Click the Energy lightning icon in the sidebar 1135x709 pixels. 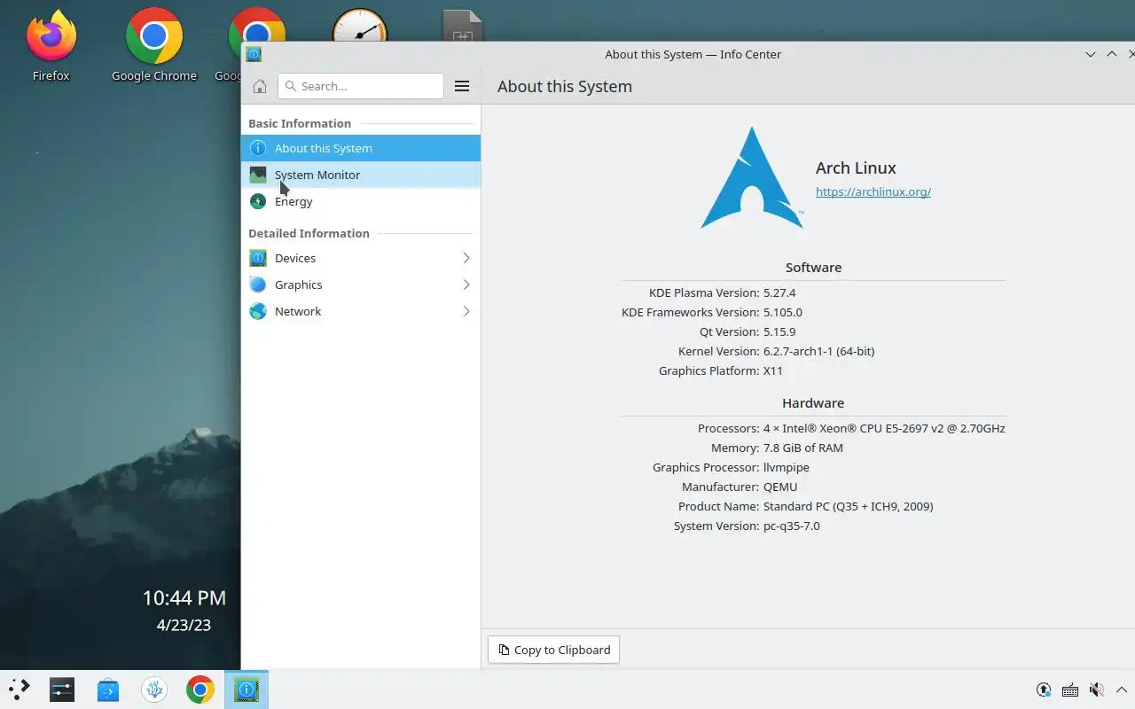pos(258,201)
